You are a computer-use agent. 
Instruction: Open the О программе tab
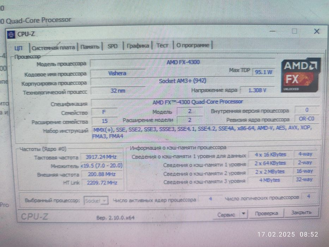(193, 45)
